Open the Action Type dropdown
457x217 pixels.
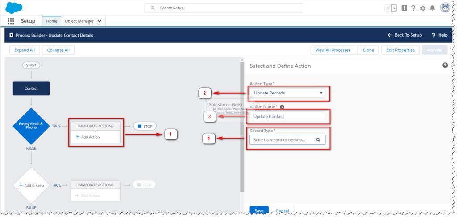[x=287, y=93]
